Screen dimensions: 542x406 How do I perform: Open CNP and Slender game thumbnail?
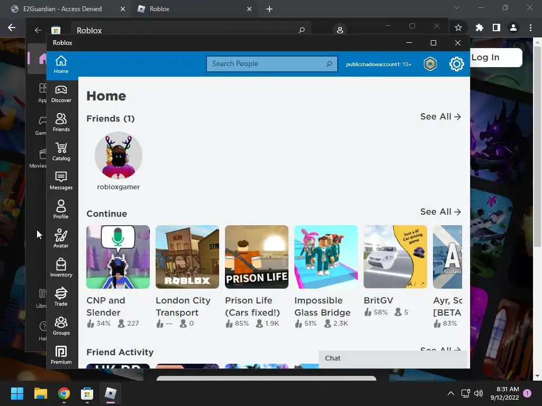(x=118, y=257)
